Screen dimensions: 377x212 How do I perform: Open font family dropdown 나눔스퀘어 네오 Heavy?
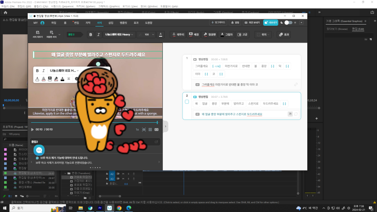pyautogui.click(x=119, y=35)
